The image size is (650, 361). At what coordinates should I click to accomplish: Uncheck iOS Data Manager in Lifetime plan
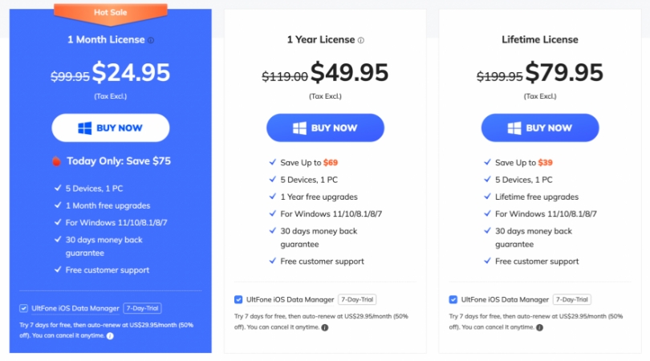coord(453,300)
